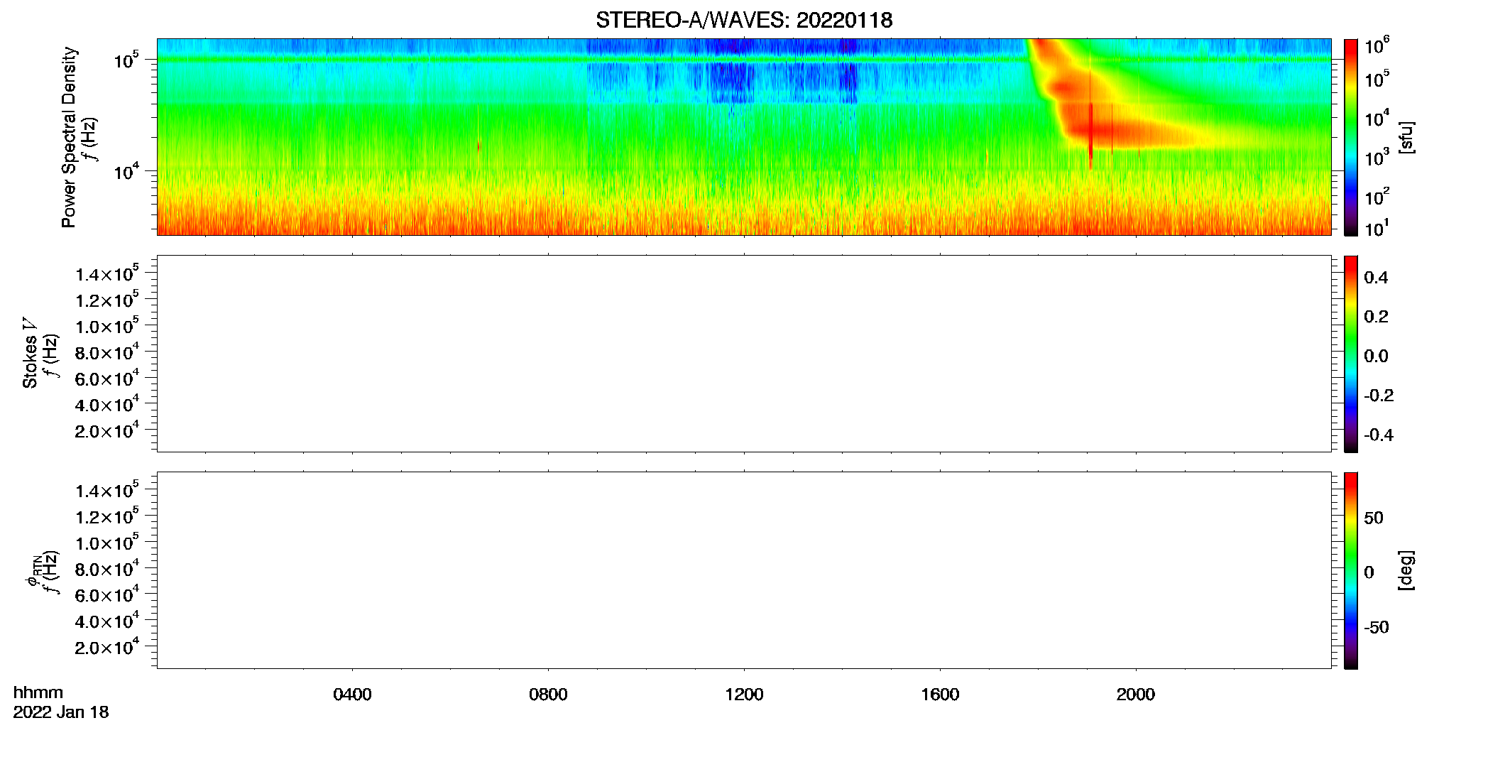Viewport: 1488px width, 767px height.
Task: Click the 1.4×10^5 tick in Stokes panel
Action: (x=106, y=274)
